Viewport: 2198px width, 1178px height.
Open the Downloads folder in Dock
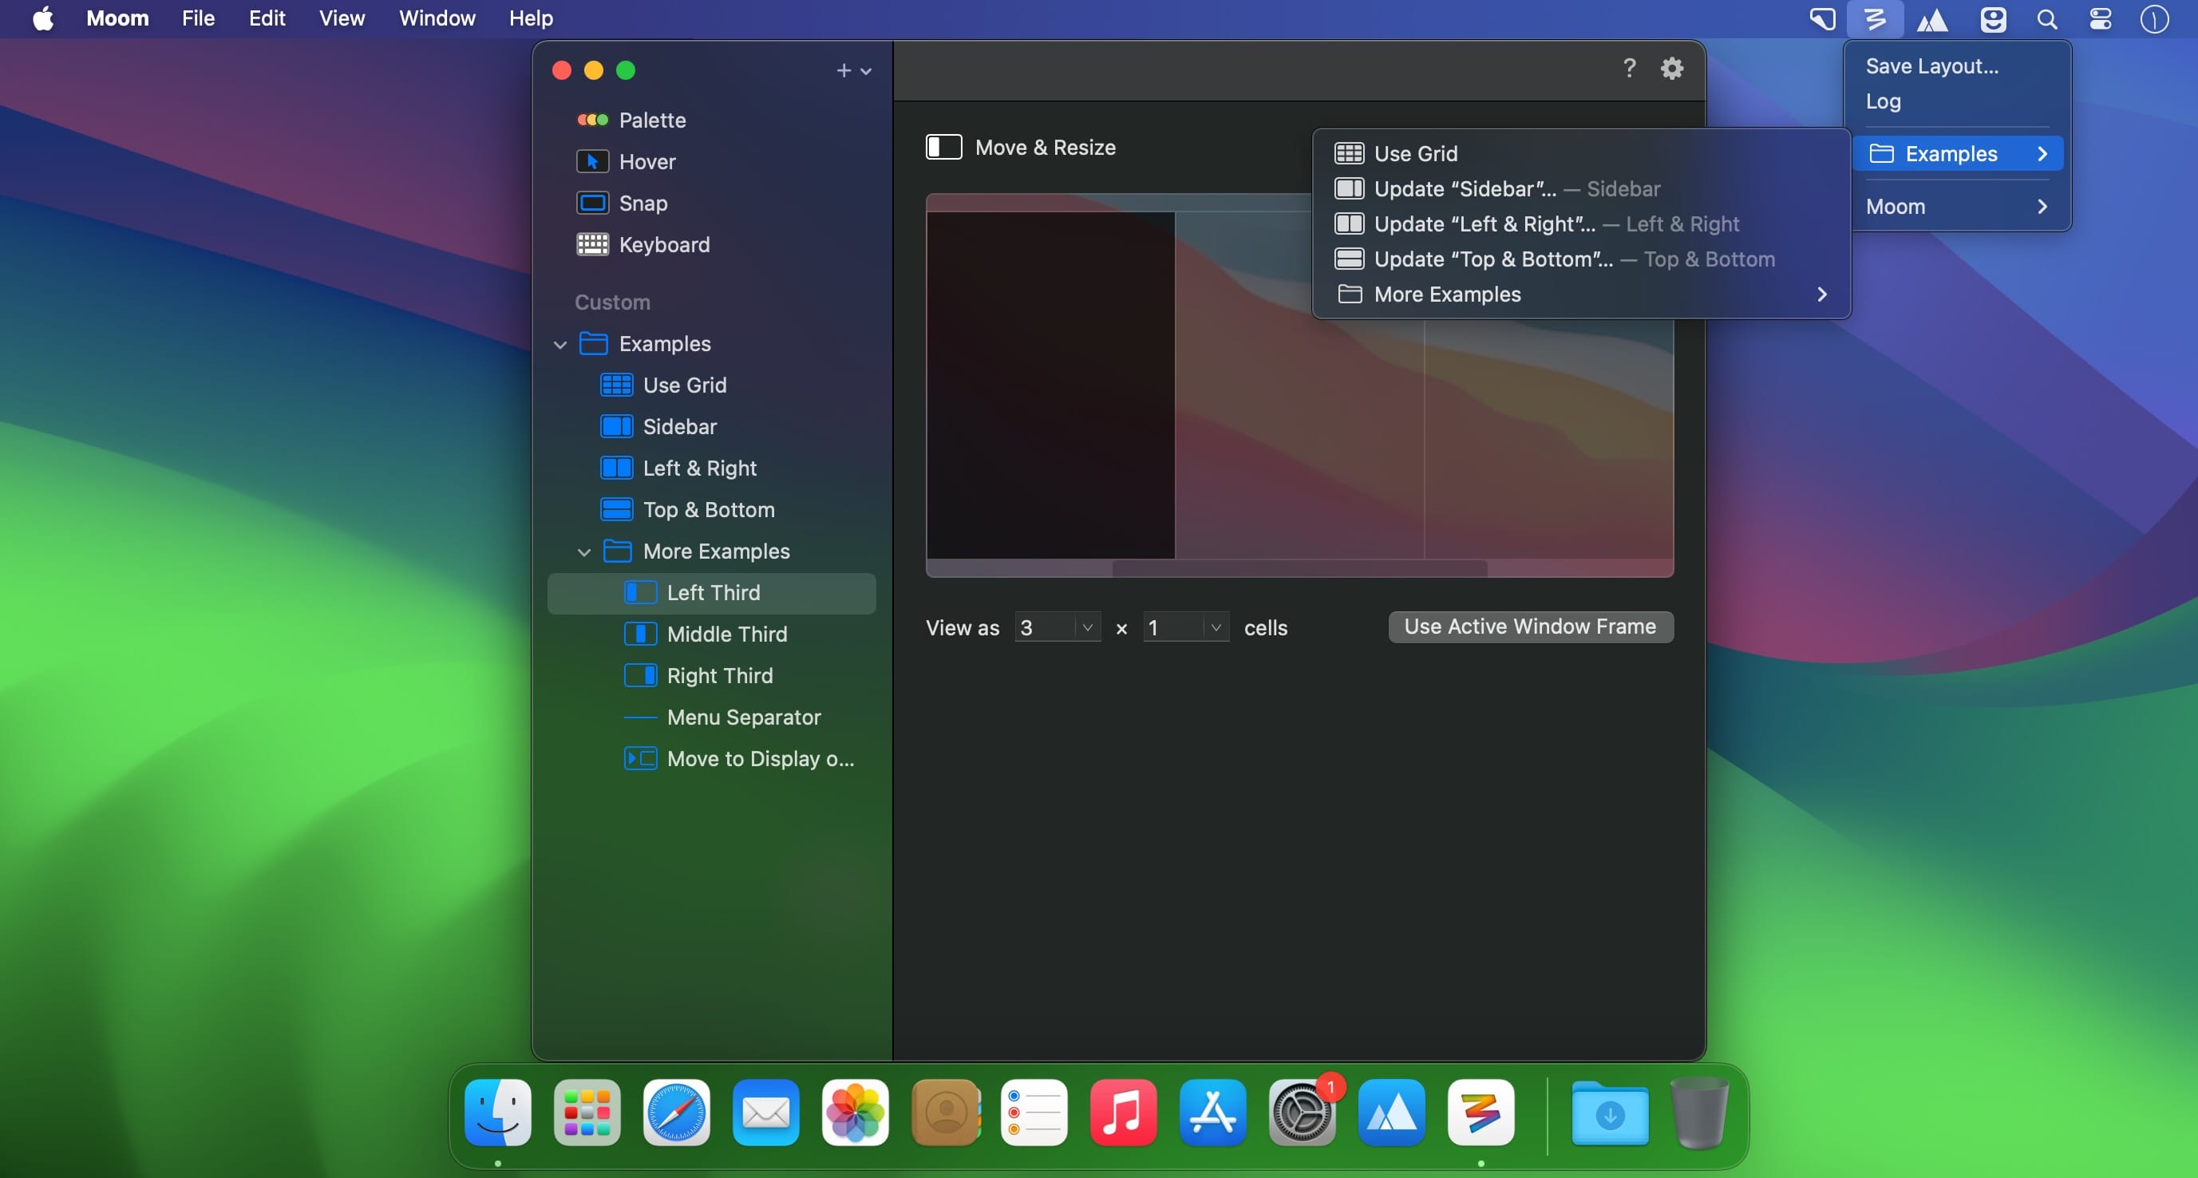tap(1610, 1113)
